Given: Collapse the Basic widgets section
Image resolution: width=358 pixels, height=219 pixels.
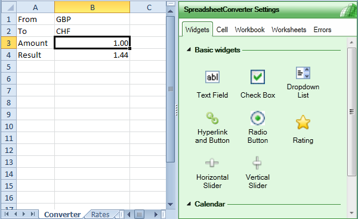Looking at the screenshot, I should pyautogui.click(x=189, y=49).
